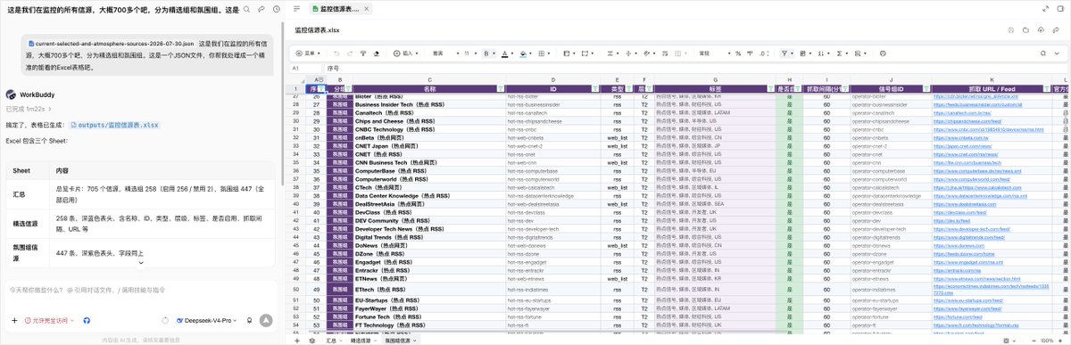Screen dimensions: 1071x345
Task: Choose the cell fill color
Action: tap(524, 53)
